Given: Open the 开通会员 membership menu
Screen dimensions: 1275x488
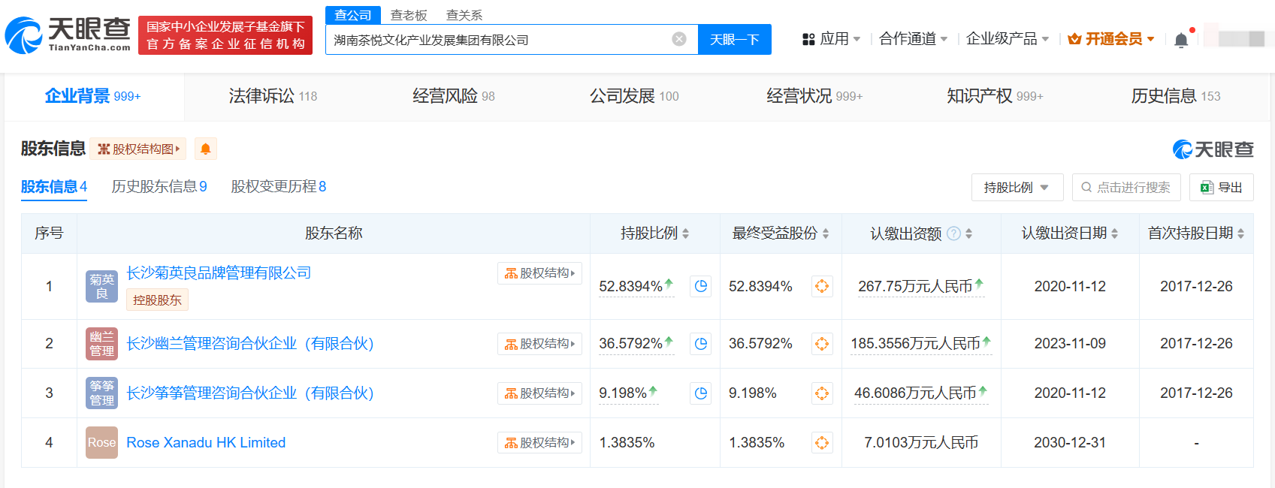Looking at the screenshot, I should coord(1111,39).
